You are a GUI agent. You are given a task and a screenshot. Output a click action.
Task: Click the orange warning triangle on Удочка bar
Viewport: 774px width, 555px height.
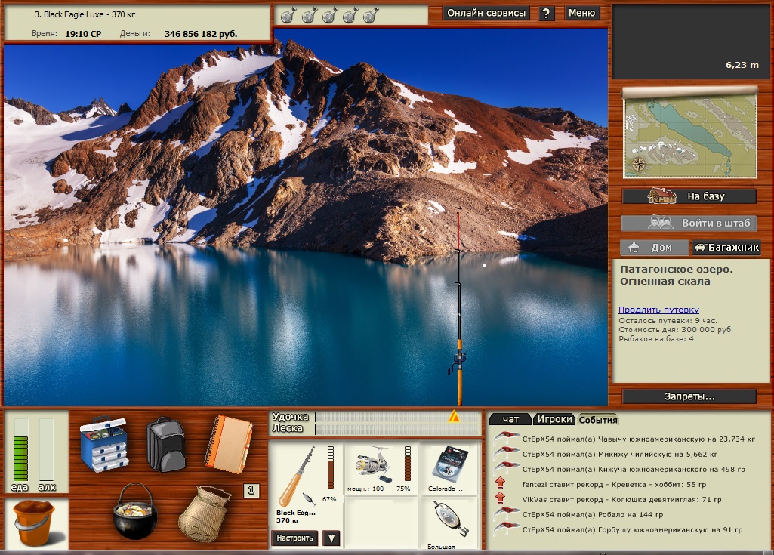click(454, 417)
